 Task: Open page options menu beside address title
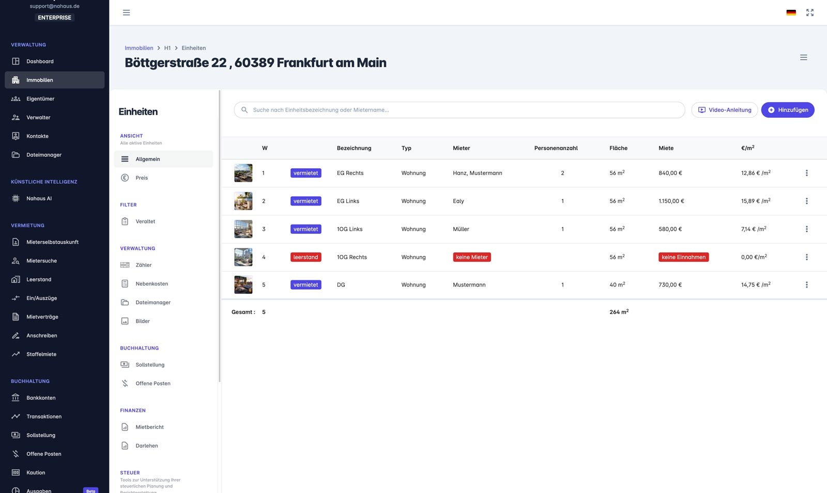point(803,57)
